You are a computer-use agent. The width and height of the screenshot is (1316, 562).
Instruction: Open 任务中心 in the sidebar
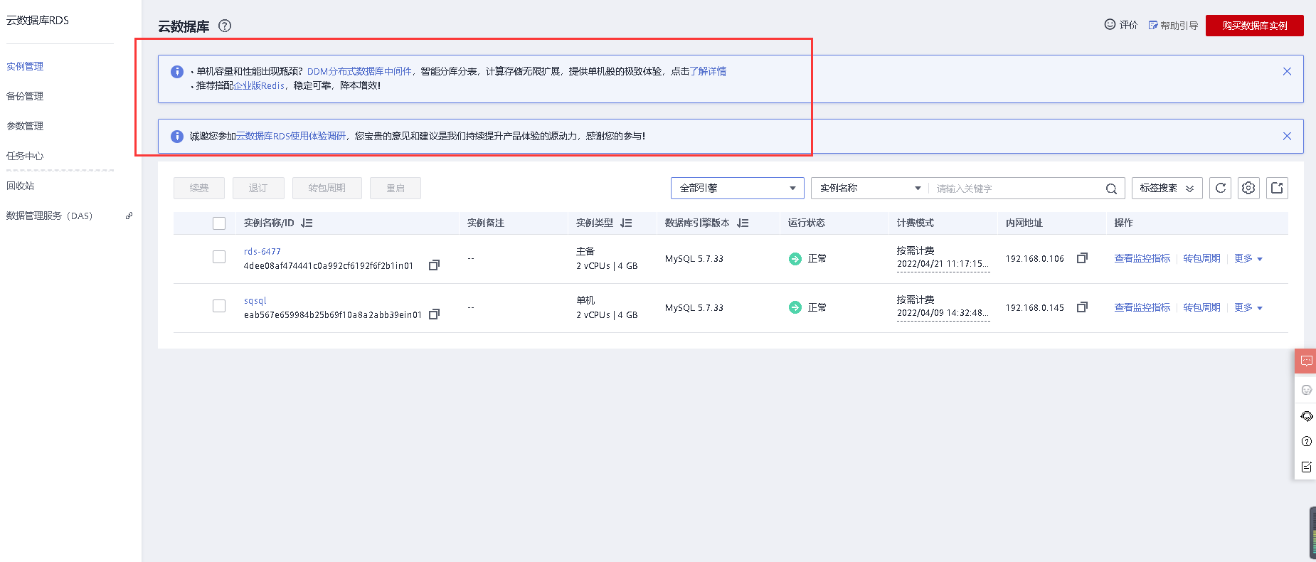pyautogui.click(x=25, y=156)
